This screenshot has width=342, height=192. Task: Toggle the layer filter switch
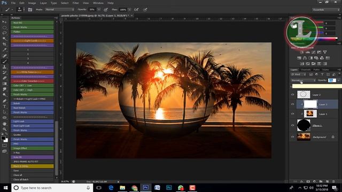tap(339, 74)
